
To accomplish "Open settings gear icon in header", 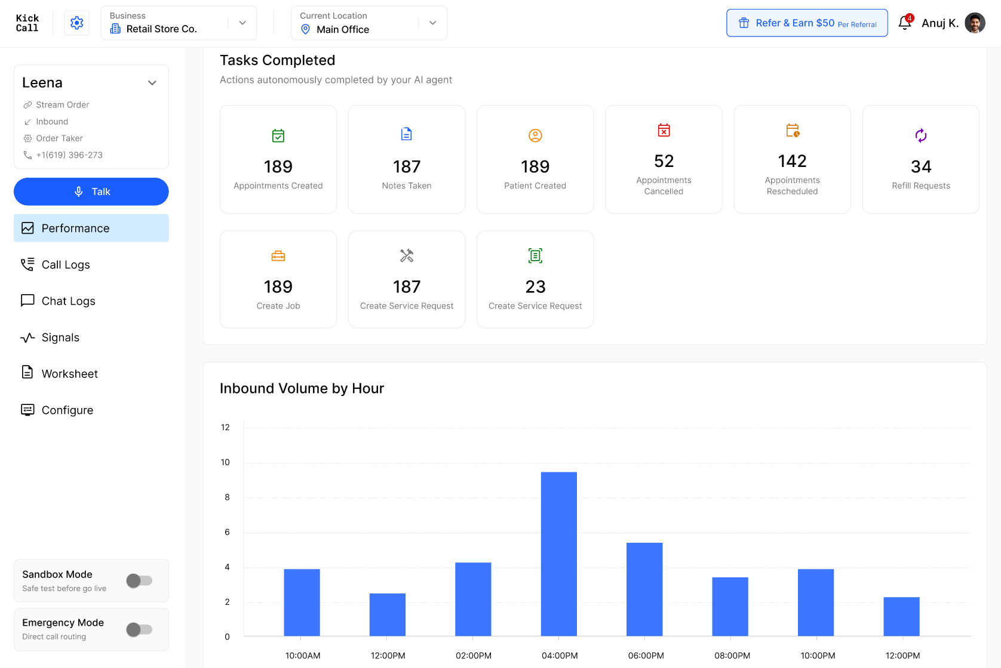I will coord(76,23).
